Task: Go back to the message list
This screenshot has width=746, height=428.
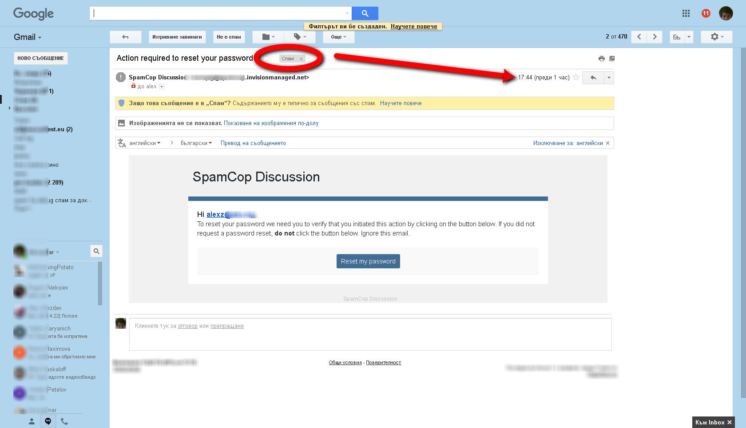Action: (x=125, y=37)
